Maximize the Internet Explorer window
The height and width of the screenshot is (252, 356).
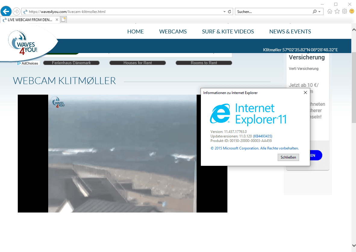[336, 4]
